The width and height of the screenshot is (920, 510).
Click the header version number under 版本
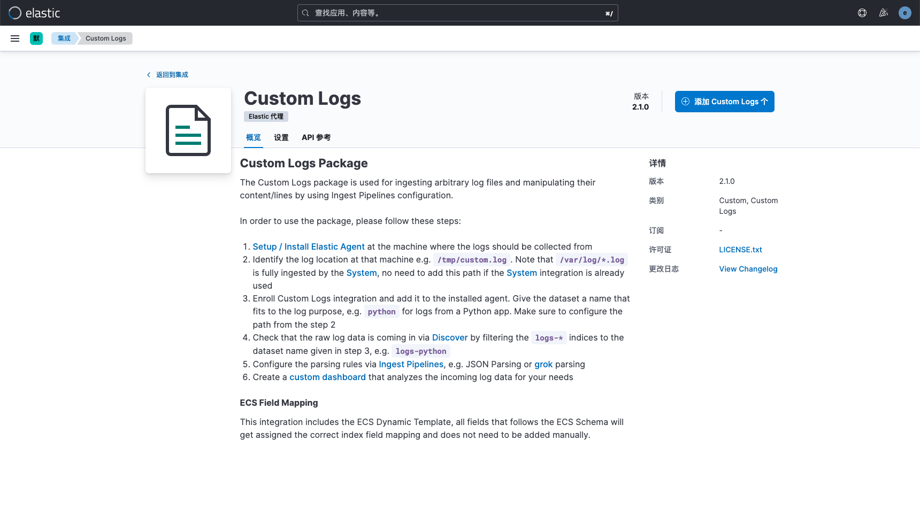point(641,107)
